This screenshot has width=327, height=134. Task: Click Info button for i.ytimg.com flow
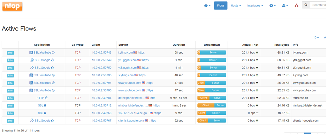click(x=10, y=53)
